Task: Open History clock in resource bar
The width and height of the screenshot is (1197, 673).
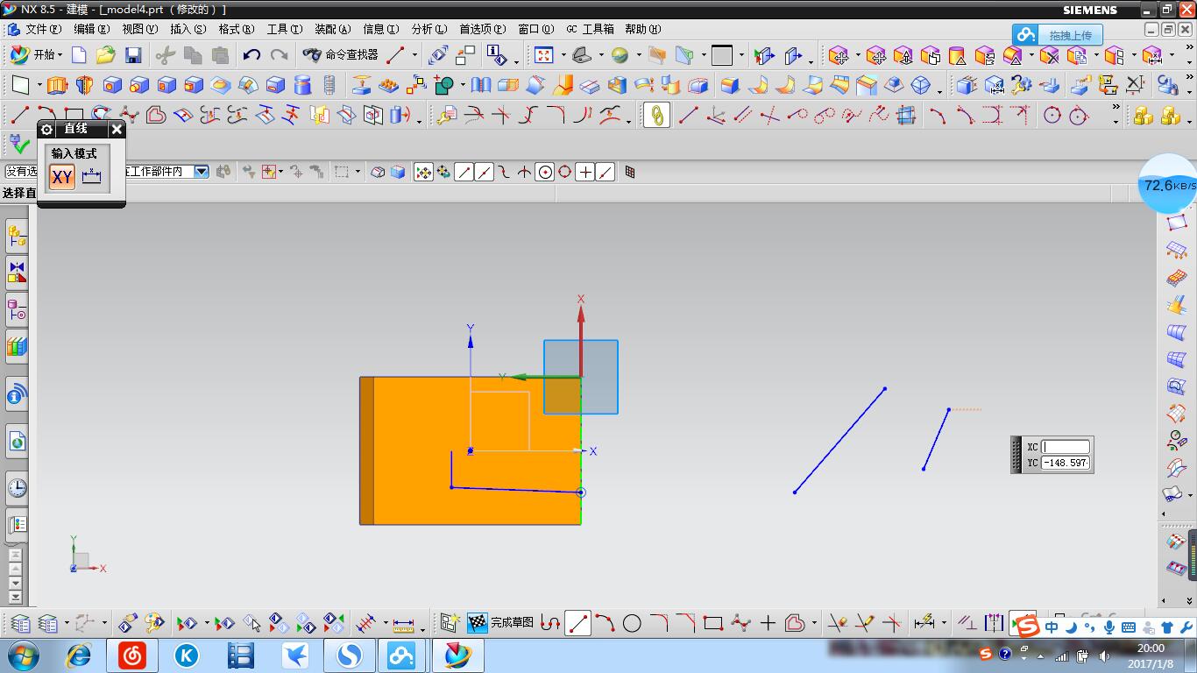Action: [x=17, y=487]
